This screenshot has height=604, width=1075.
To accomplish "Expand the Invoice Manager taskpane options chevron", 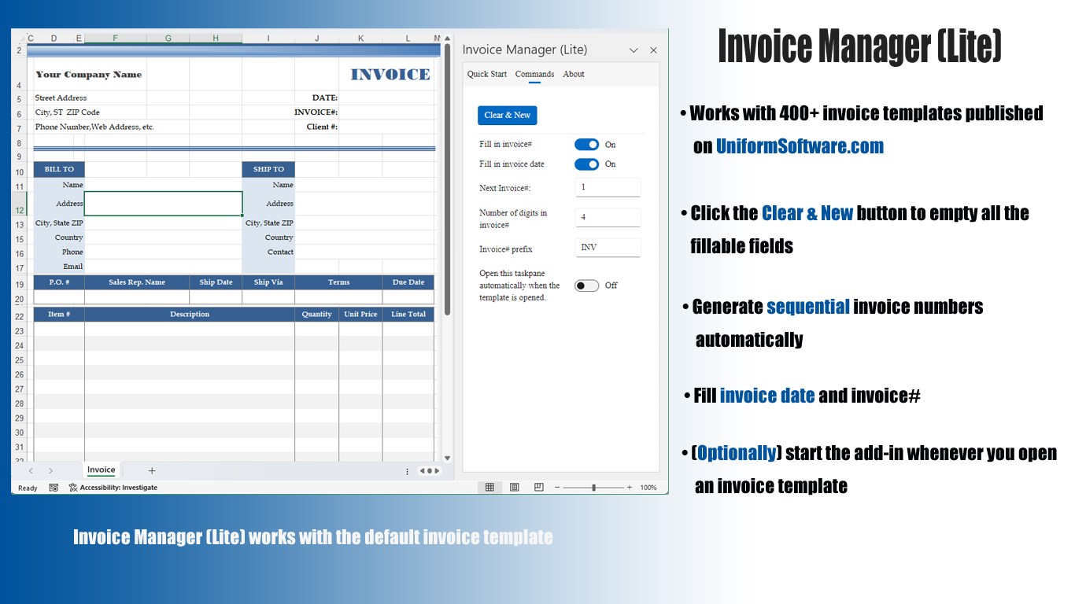I will click(x=634, y=50).
